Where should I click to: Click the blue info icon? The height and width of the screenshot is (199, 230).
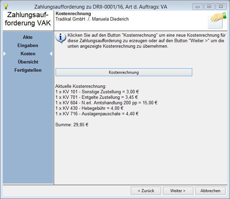click(x=61, y=37)
